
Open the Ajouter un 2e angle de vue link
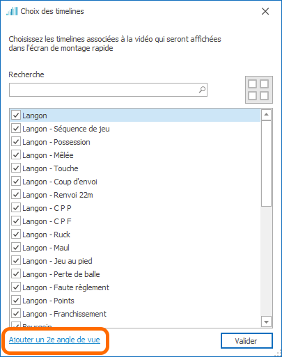pos(54,340)
